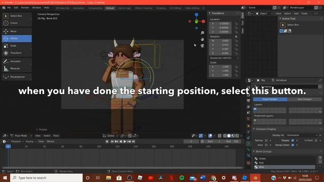This screenshot has width=324, height=182.
Task: Select the Select Box tool
Action: tap(17, 16)
